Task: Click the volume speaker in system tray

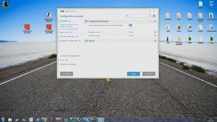Action: (204, 120)
